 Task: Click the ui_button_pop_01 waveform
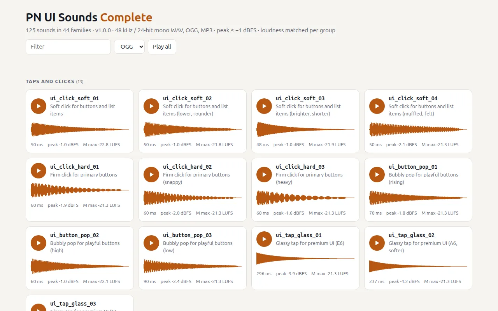(418, 198)
